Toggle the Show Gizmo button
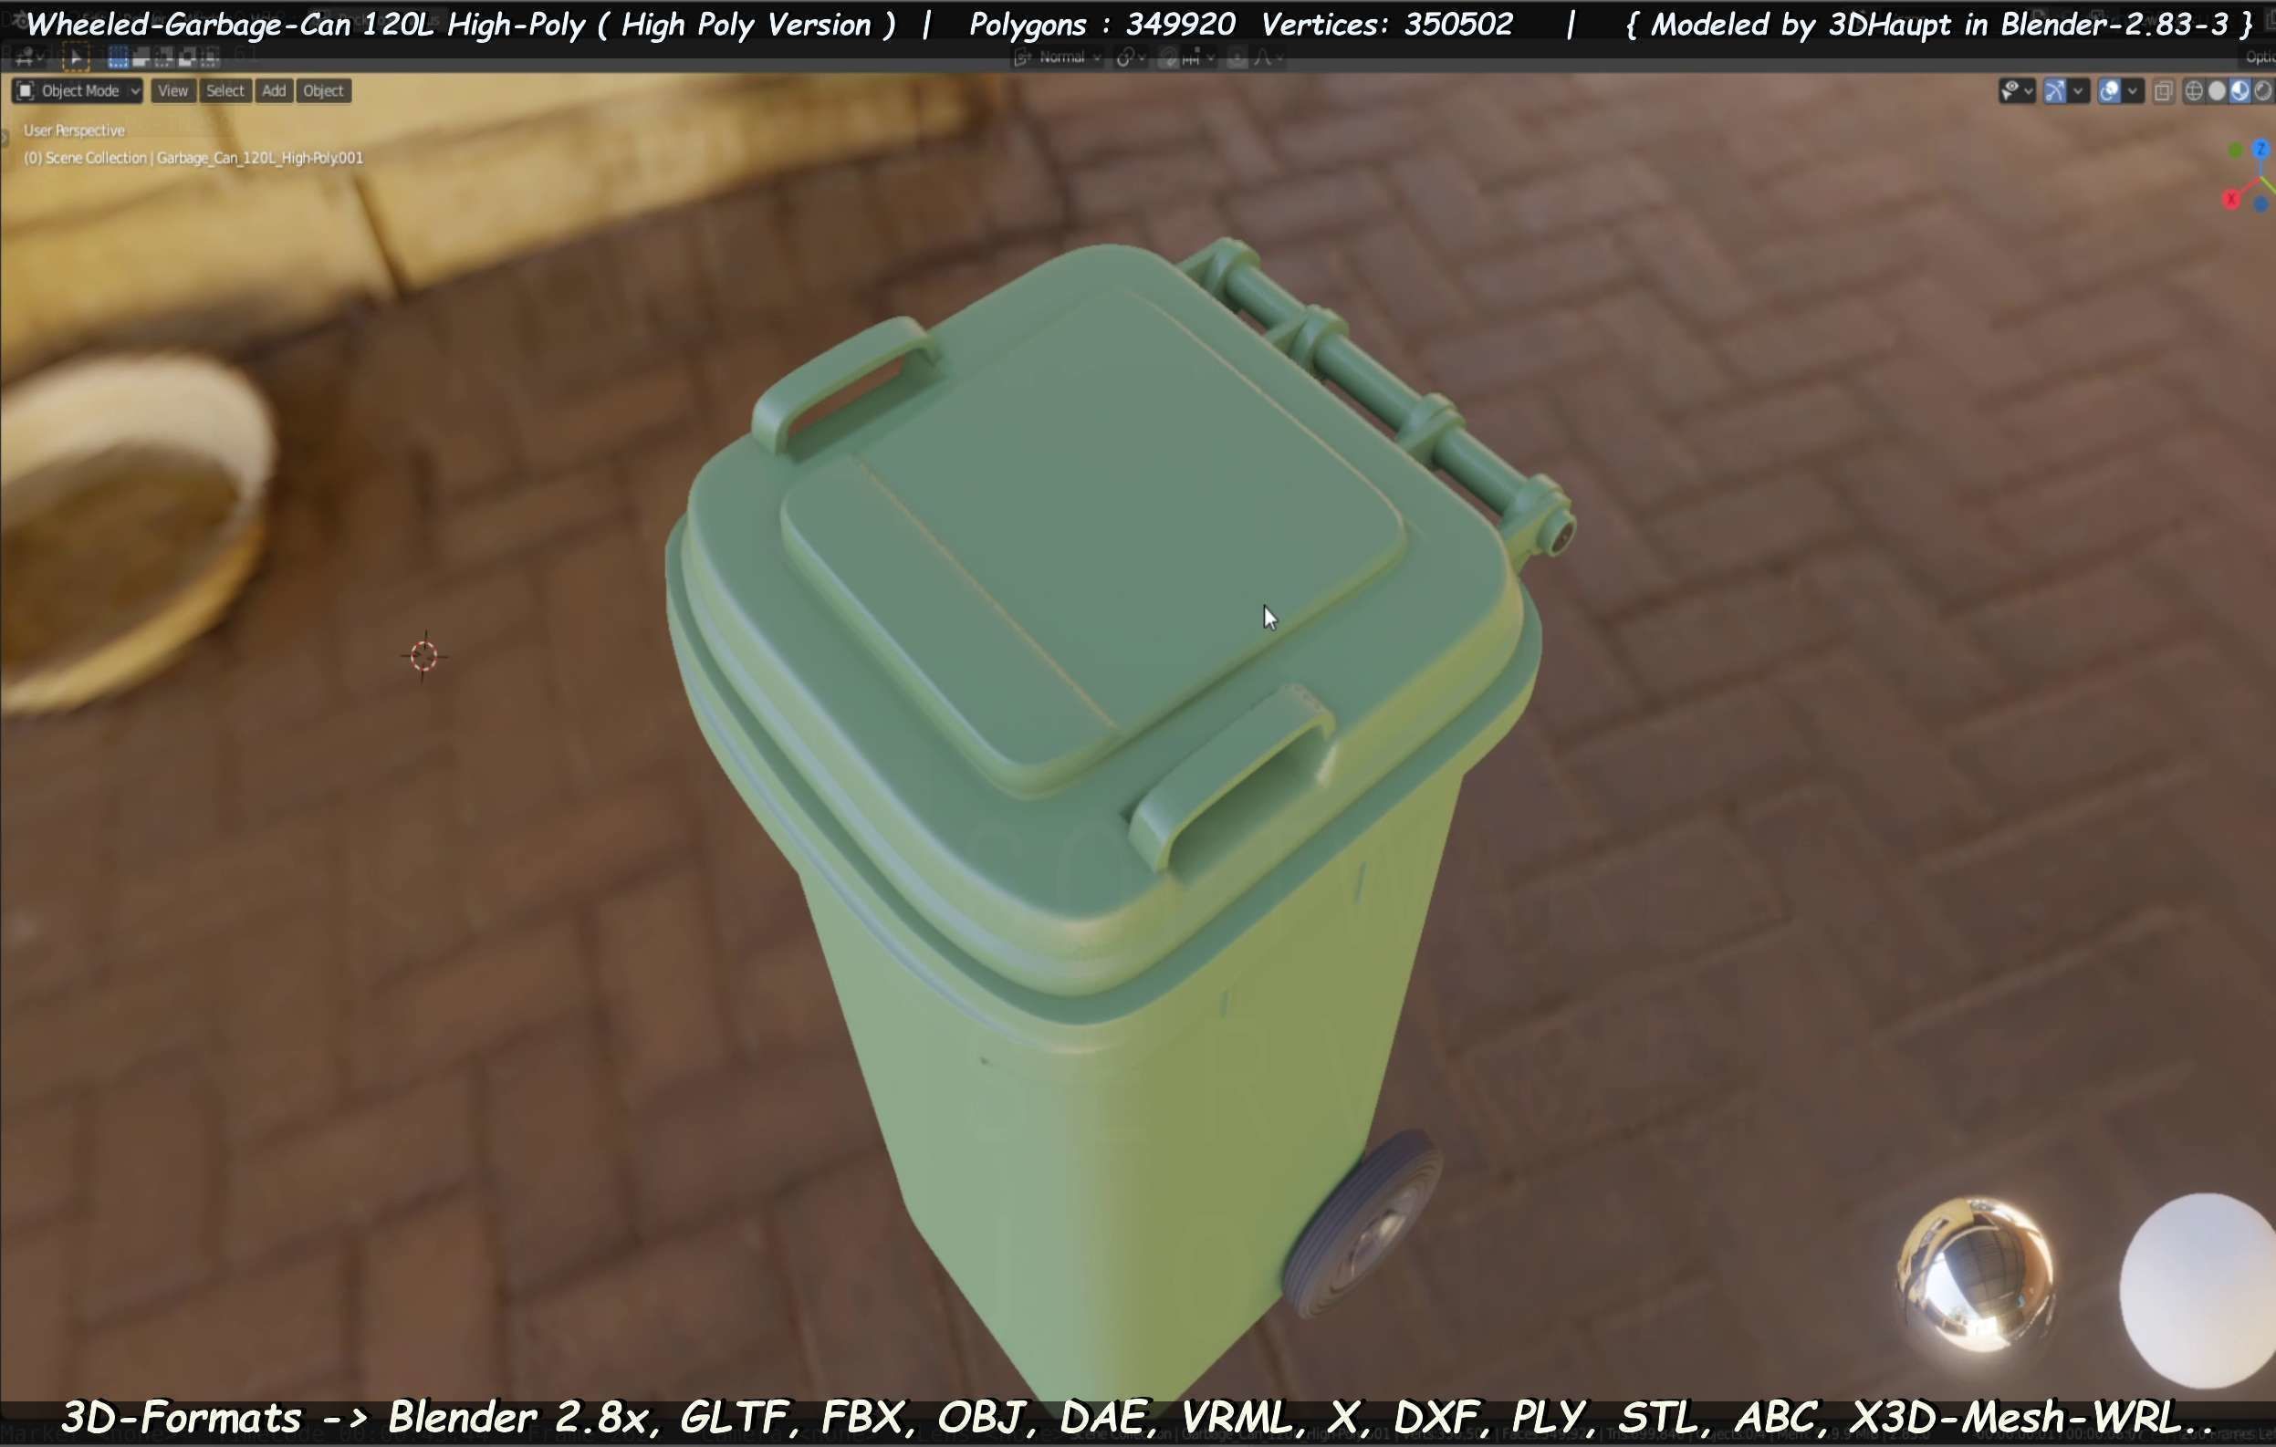Image resolution: width=2276 pixels, height=1447 pixels. 2055,90
